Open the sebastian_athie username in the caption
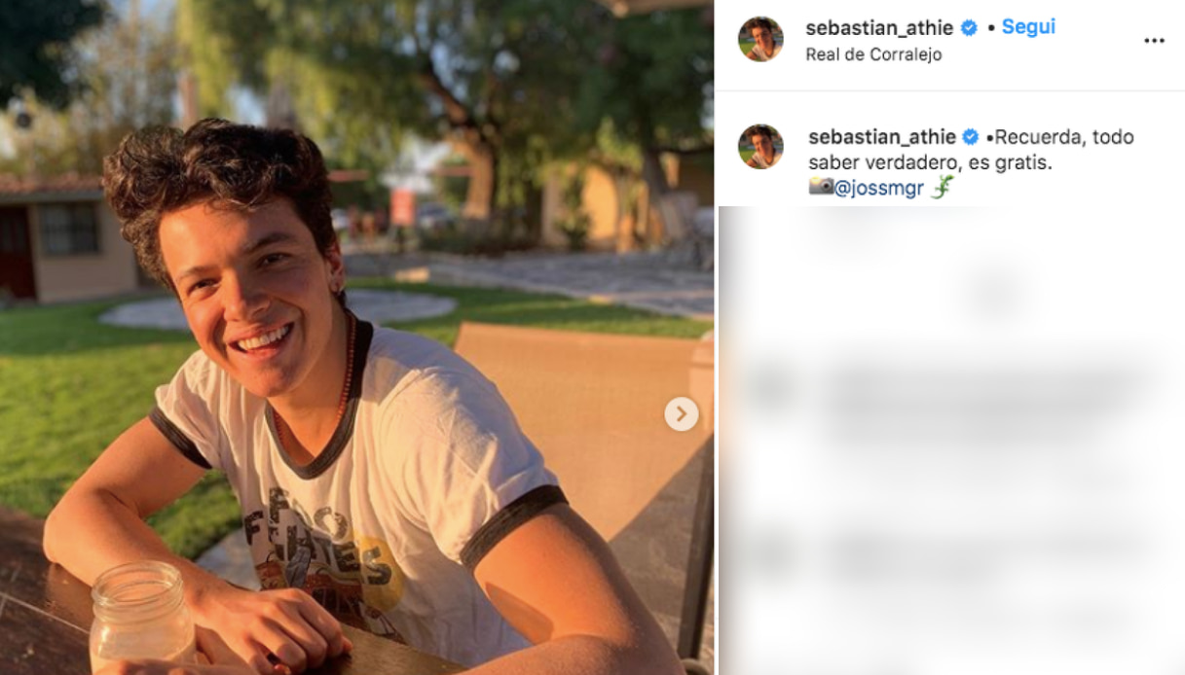 pyautogui.click(x=882, y=137)
